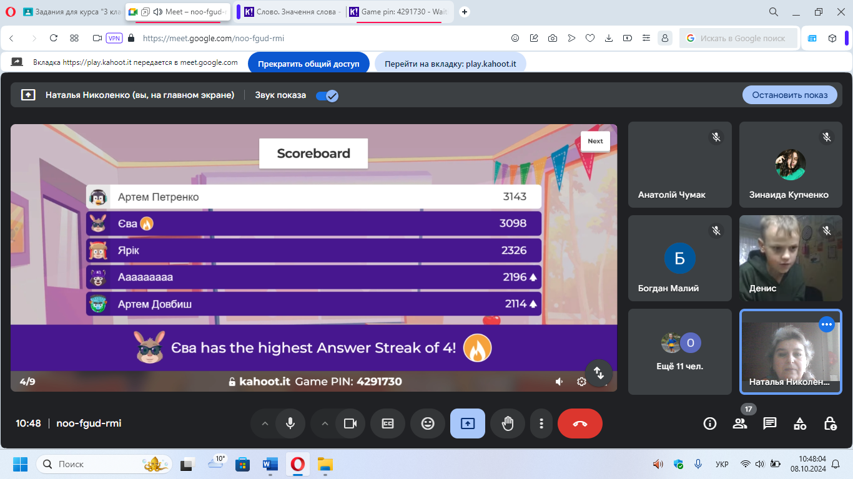
Task: Open Kahoot settings gear icon
Action: click(x=581, y=382)
